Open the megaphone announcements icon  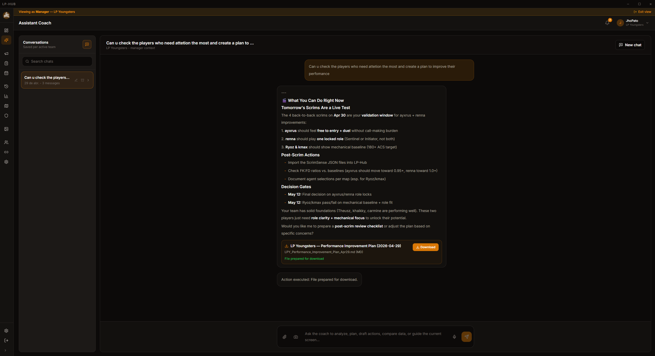pos(6,54)
